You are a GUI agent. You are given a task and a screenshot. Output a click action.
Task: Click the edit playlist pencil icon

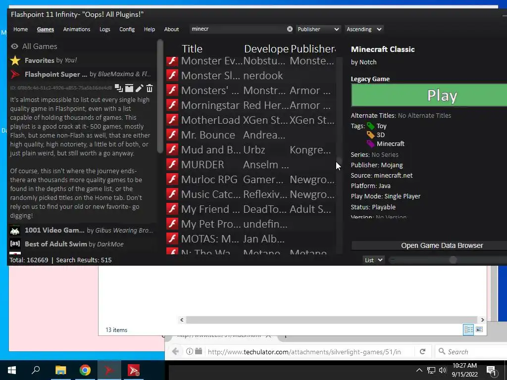tap(139, 88)
